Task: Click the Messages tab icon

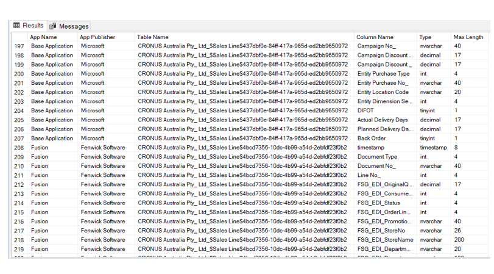Action: click(x=53, y=26)
